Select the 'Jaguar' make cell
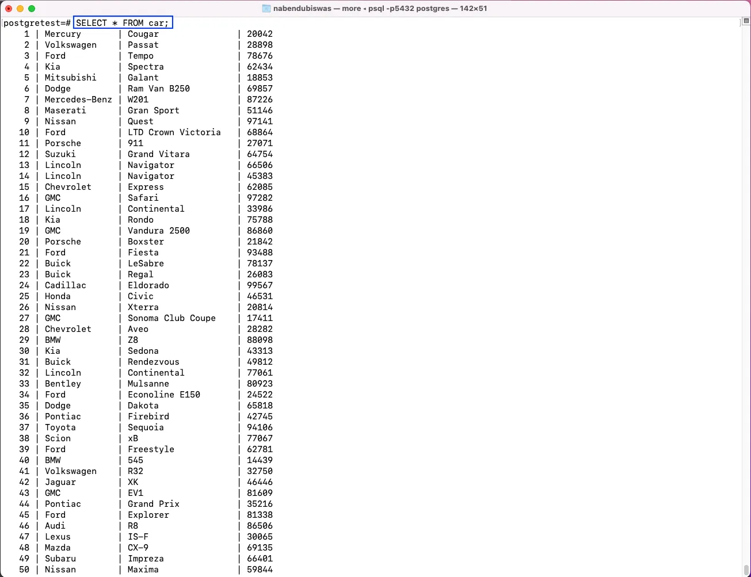Viewport: 751px width, 577px height. (60, 482)
